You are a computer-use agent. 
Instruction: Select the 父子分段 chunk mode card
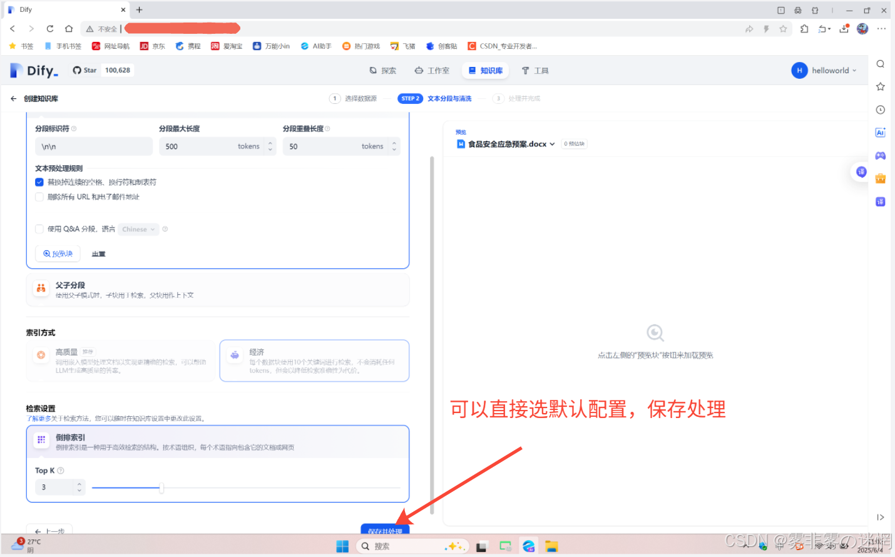218,290
